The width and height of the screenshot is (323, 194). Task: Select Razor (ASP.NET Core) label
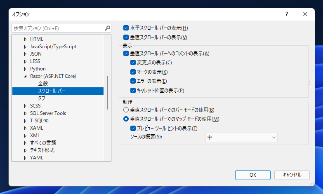click(x=53, y=76)
